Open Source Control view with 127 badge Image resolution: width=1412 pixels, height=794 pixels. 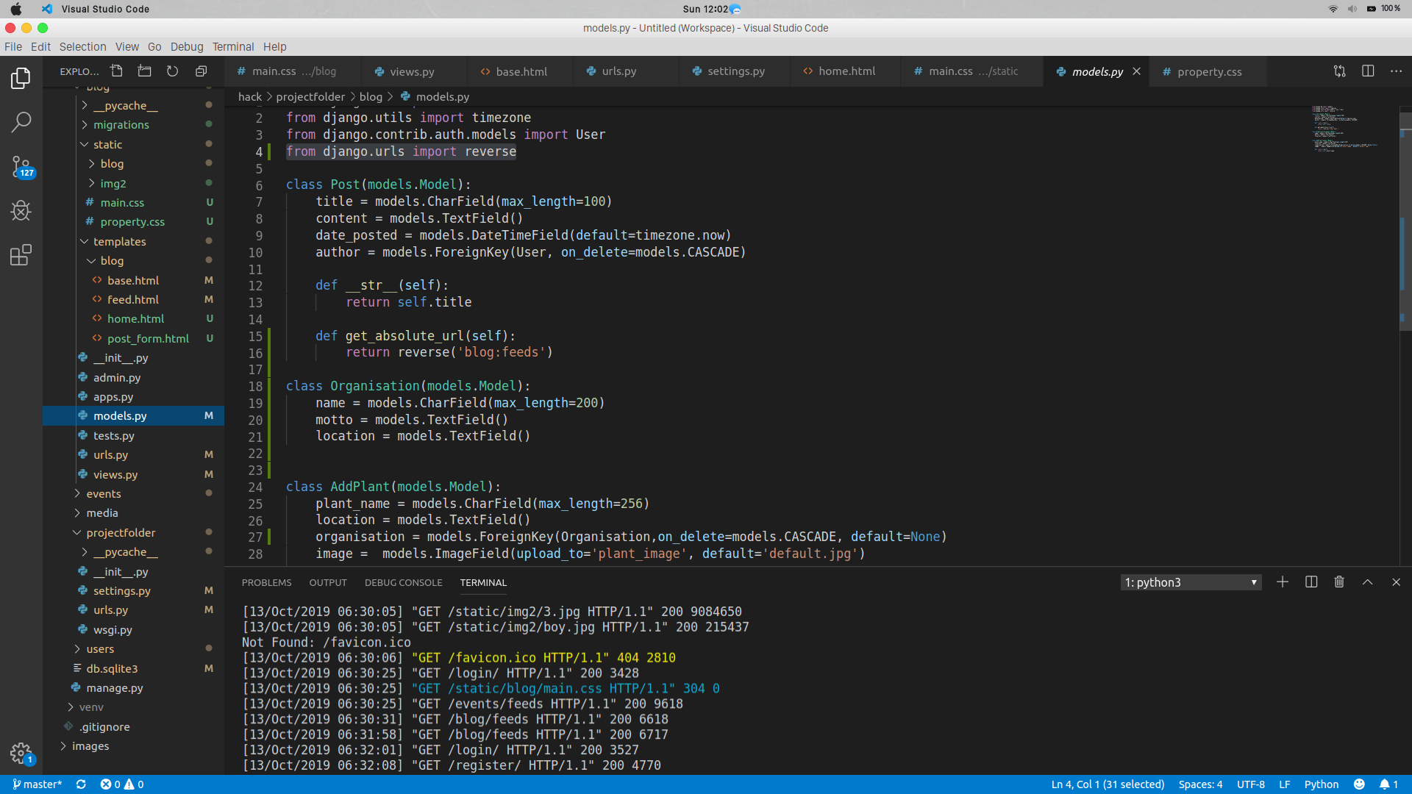pyautogui.click(x=21, y=167)
